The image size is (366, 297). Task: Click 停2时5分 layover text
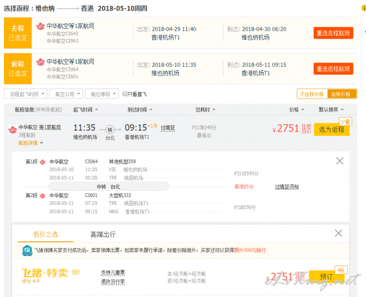tap(244, 187)
